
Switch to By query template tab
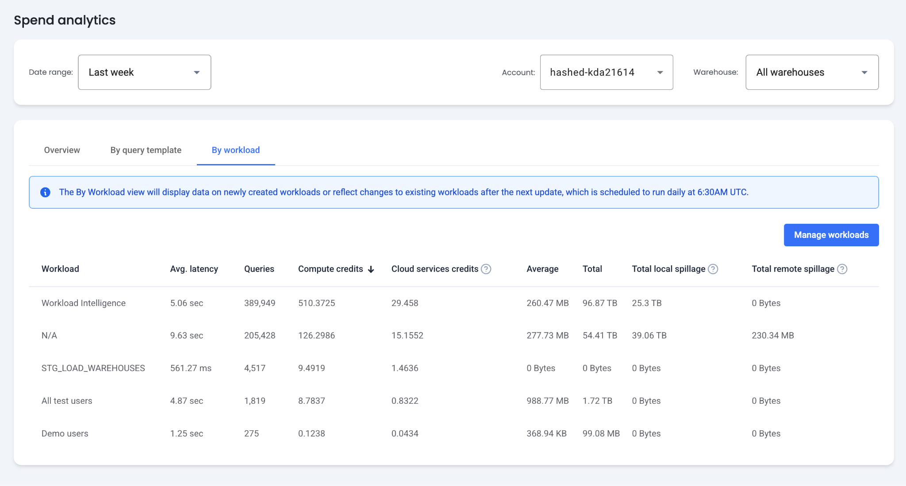pos(146,150)
